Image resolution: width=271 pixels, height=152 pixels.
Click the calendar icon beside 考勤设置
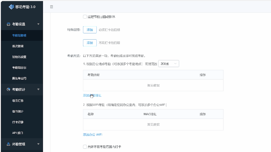point(8,24)
